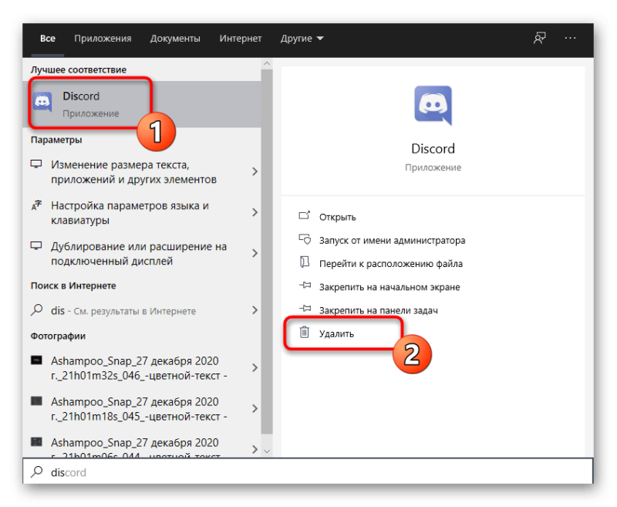Click the language icon beside Настройка параметров языка
Screen dimensions: 617x507
[36, 205]
